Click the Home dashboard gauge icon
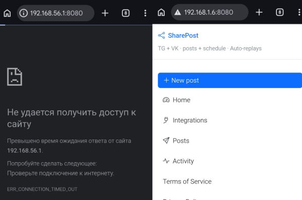Viewport: 302px width, 200px height. [x=166, y=100]
